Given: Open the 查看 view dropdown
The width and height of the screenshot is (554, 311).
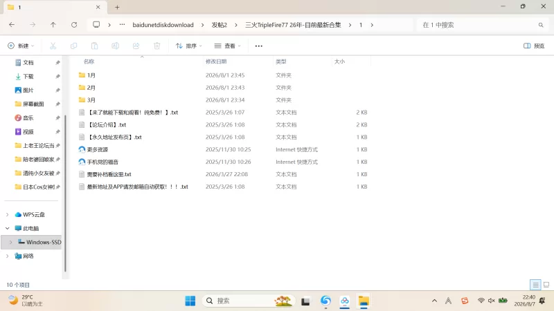Looking at the screenshot, I should (228, 46).
